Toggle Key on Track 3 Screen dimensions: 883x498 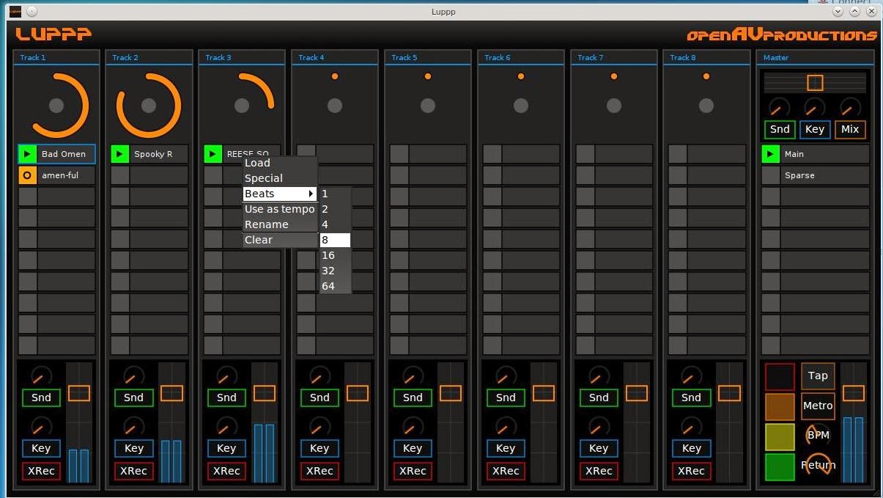point(226,448)
